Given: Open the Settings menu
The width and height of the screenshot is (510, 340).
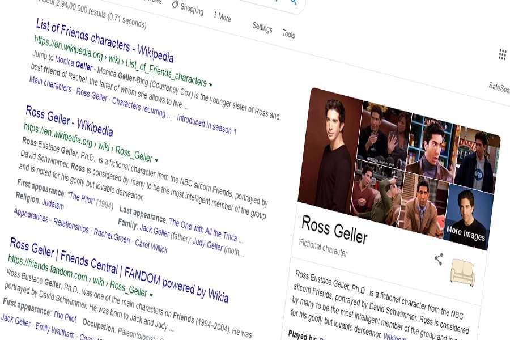Looking at the screenshot, I should click(262, 27).
